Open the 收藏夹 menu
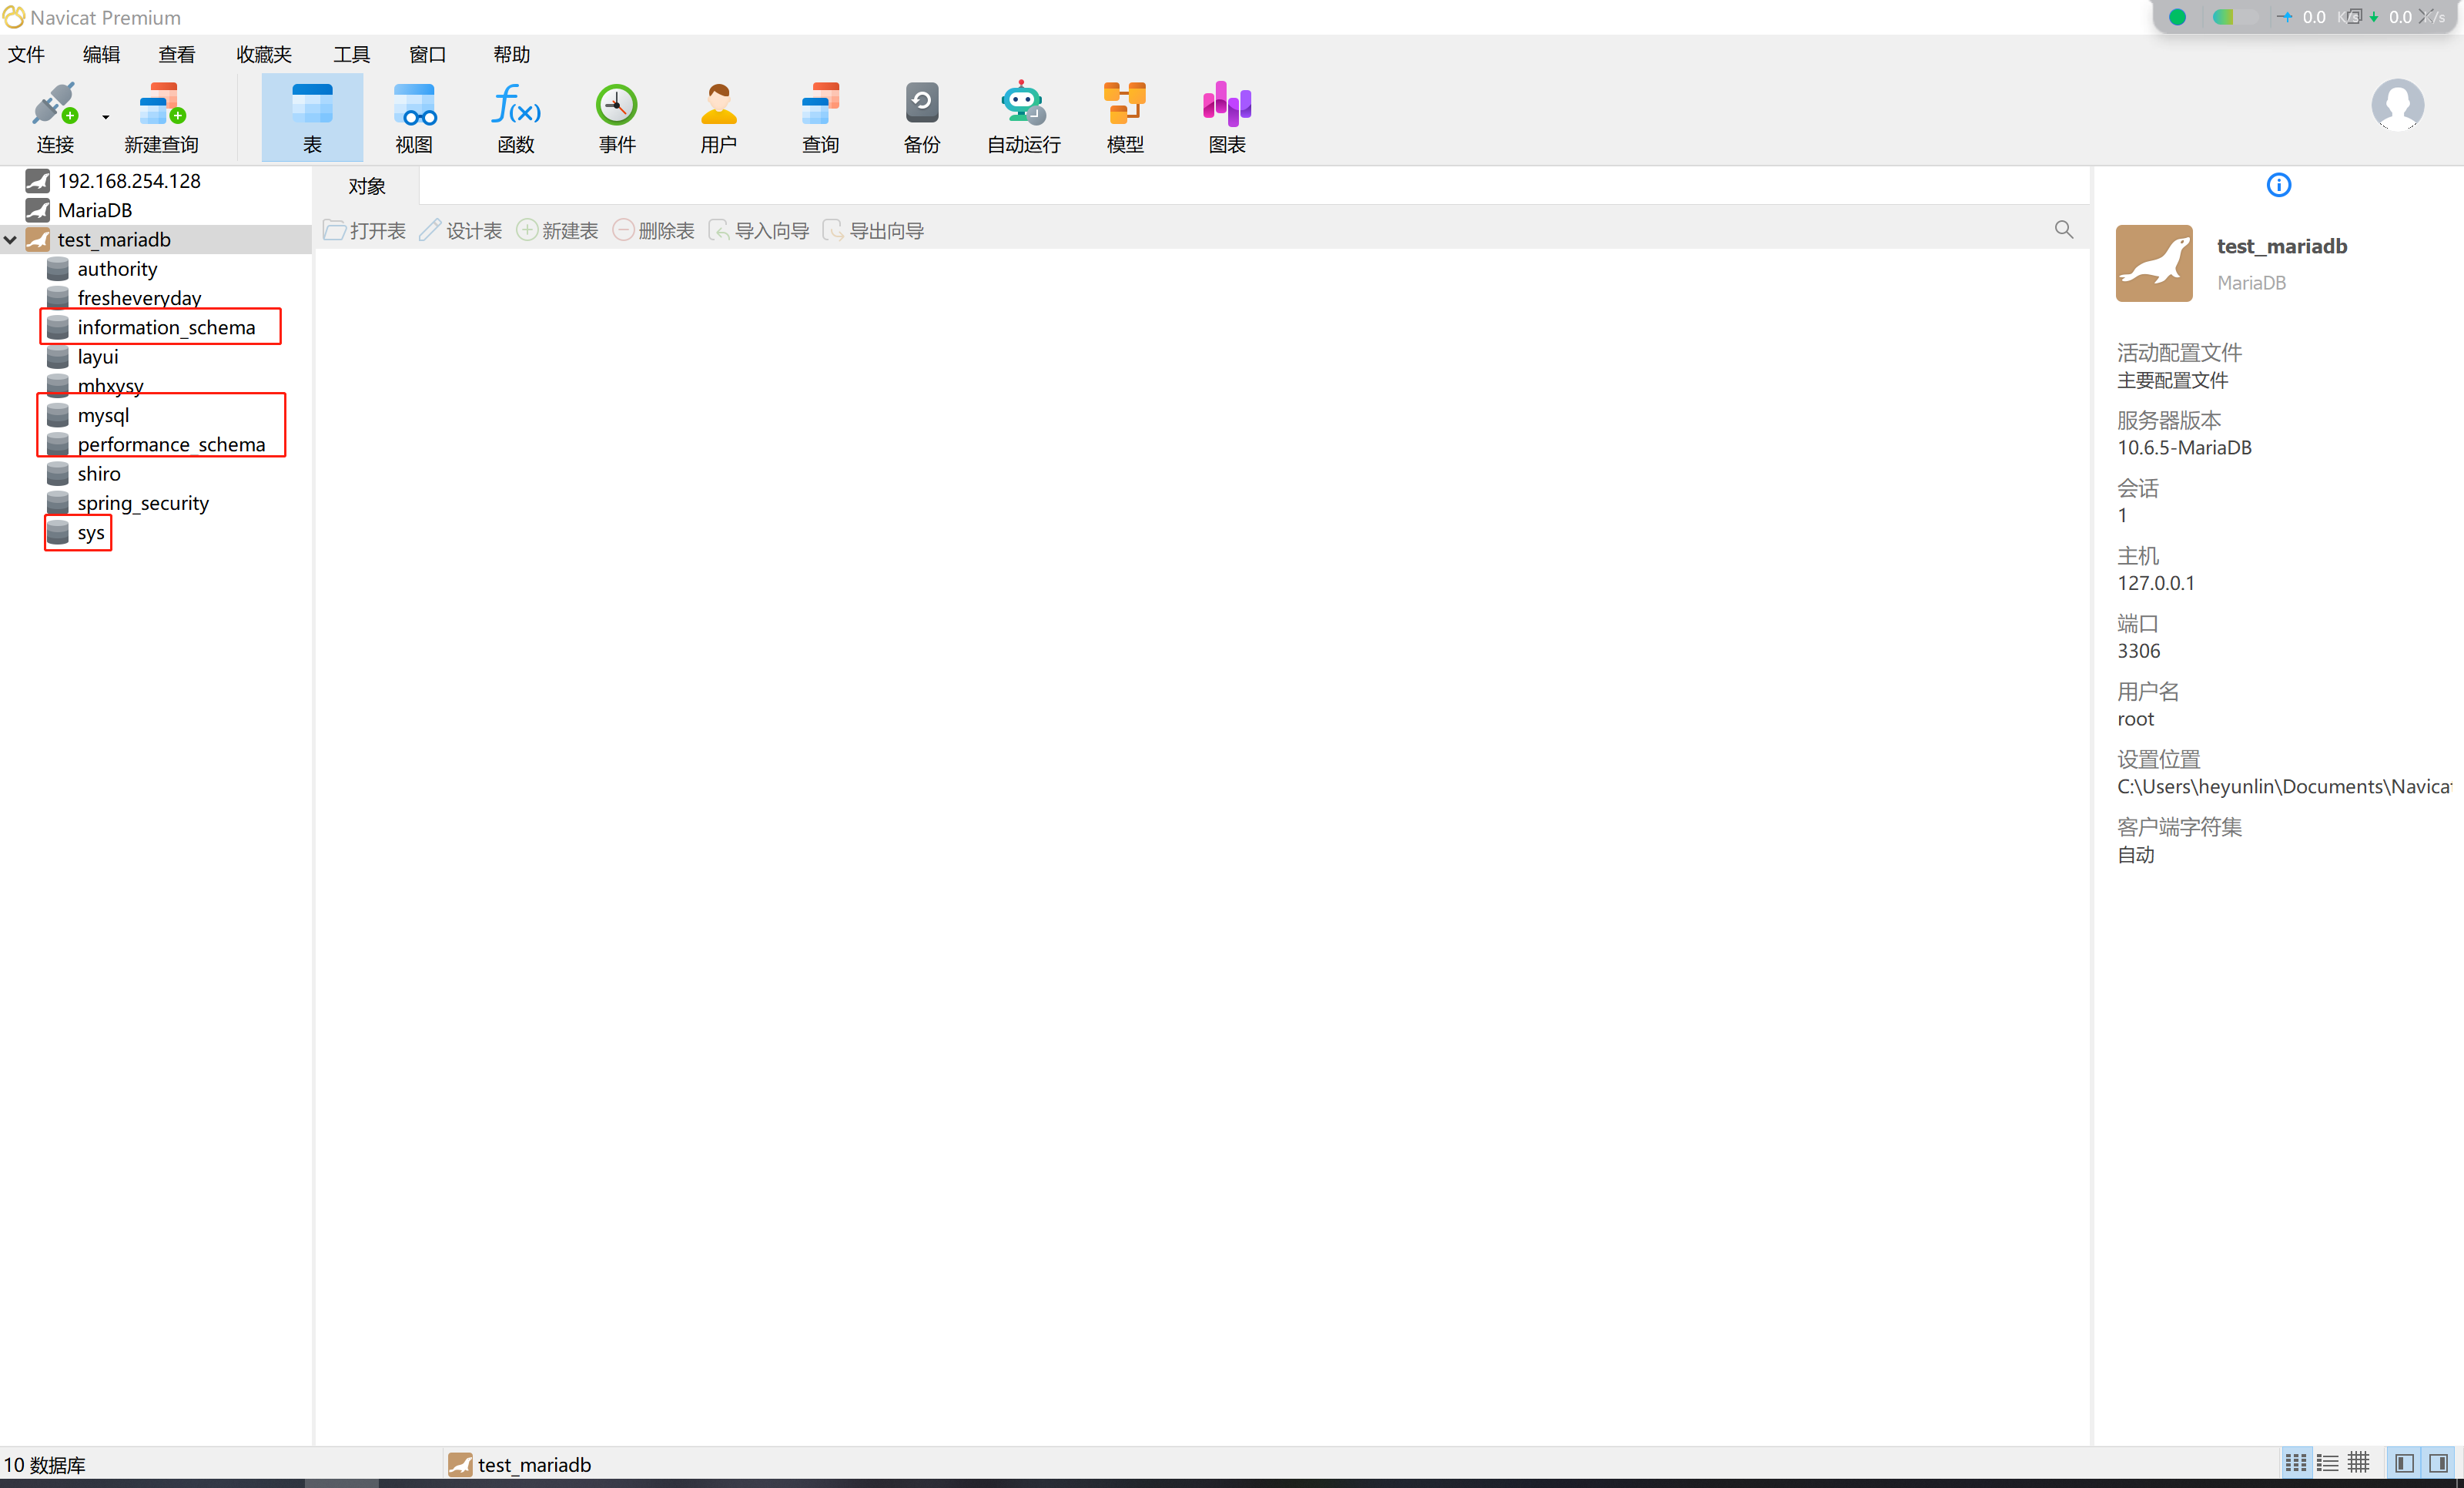 (x=264, y=54)
